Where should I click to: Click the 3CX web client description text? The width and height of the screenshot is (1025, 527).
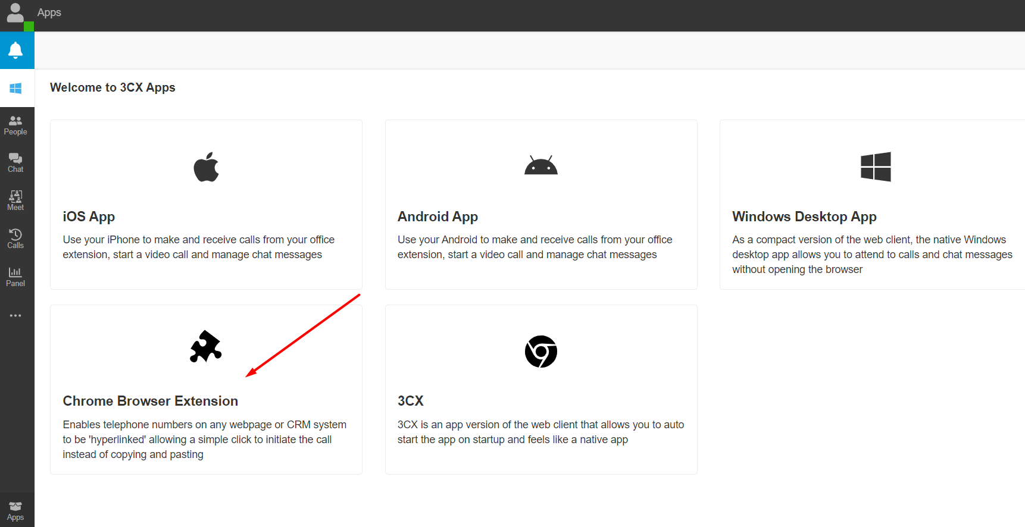[x=540, y=432]
